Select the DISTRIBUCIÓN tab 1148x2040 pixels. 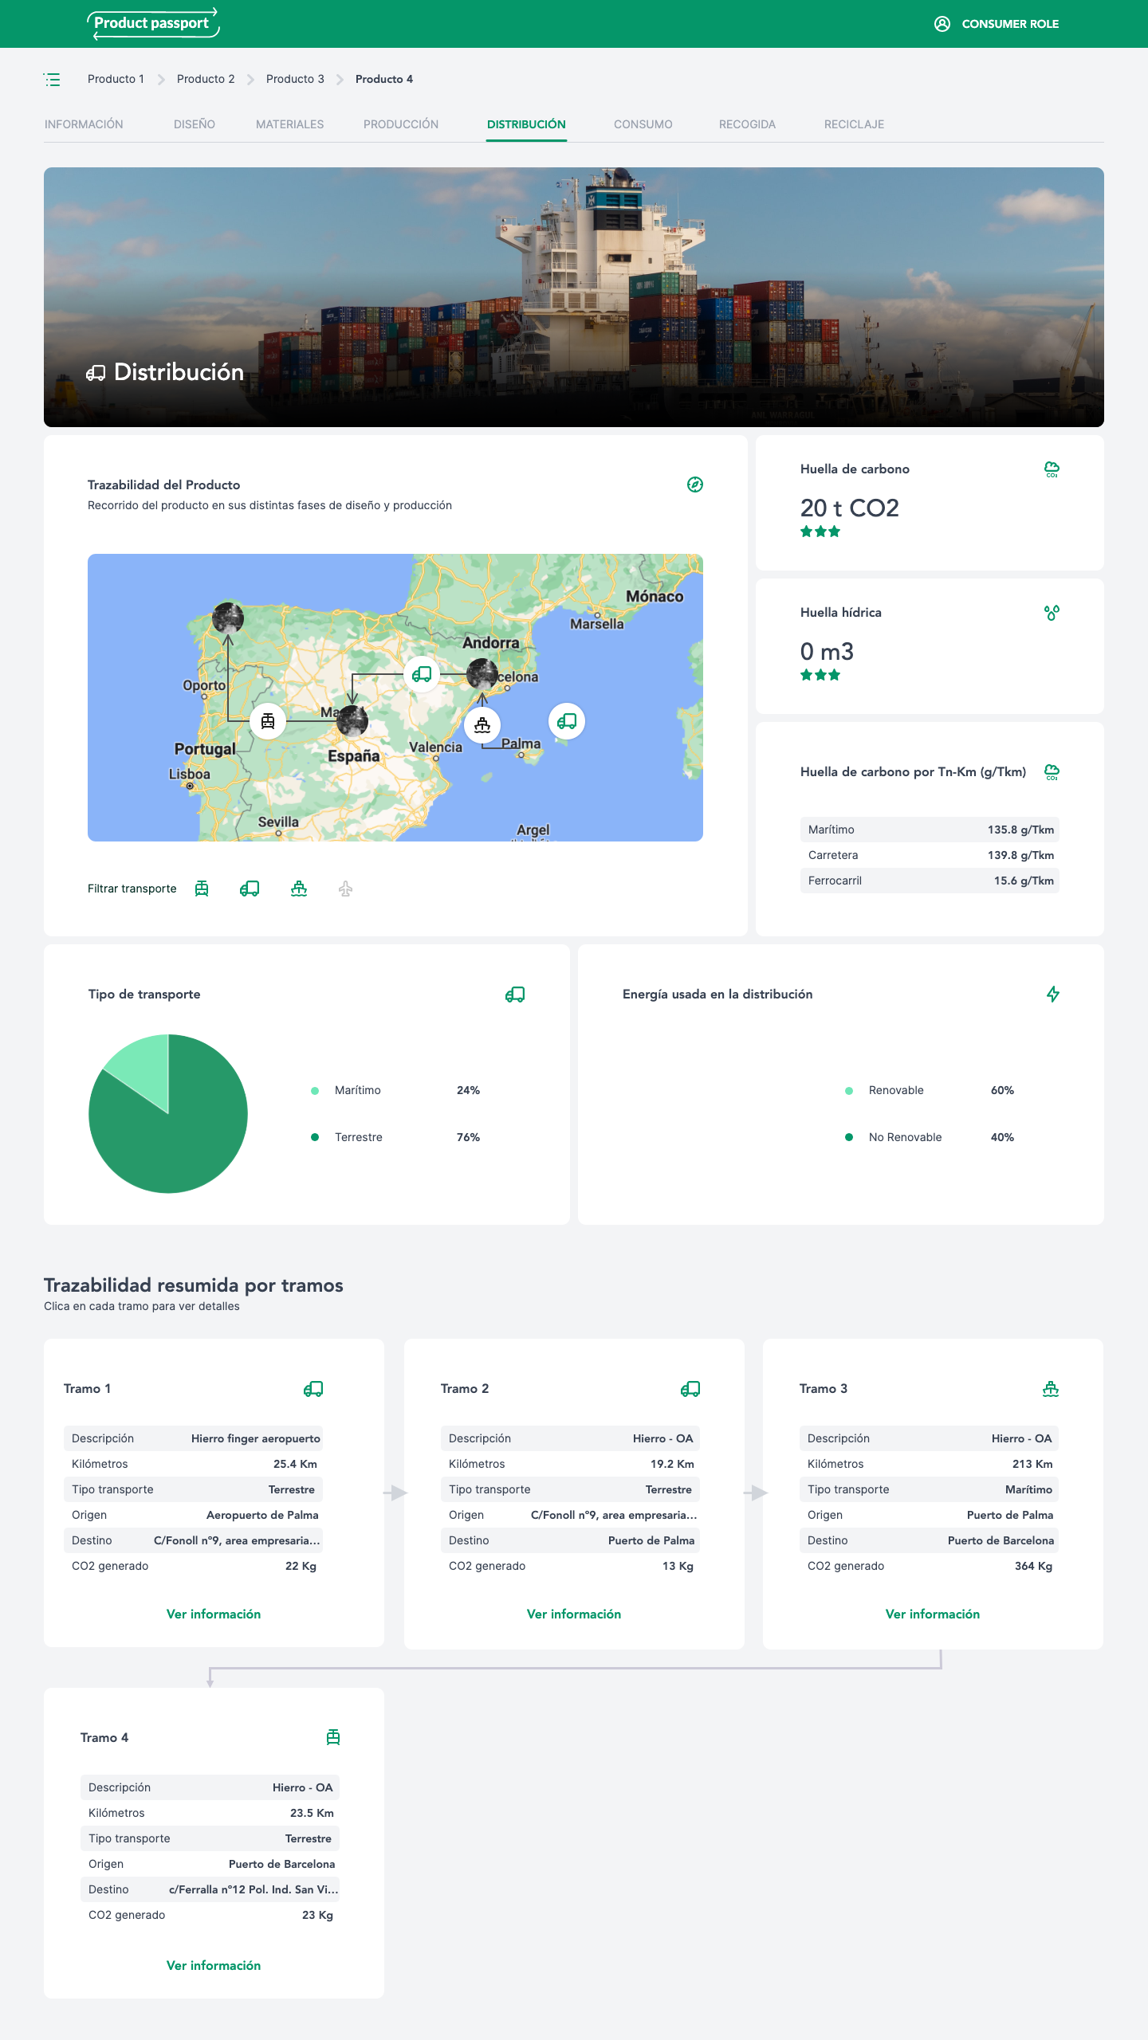[x=526, y=124]
